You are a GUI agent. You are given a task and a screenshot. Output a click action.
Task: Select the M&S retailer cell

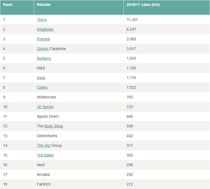coord(79,68)
